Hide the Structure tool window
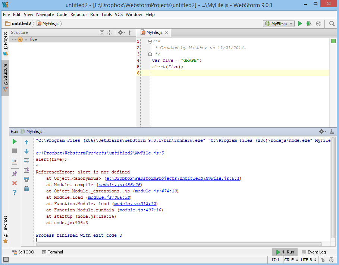 (x=131, y=33)
